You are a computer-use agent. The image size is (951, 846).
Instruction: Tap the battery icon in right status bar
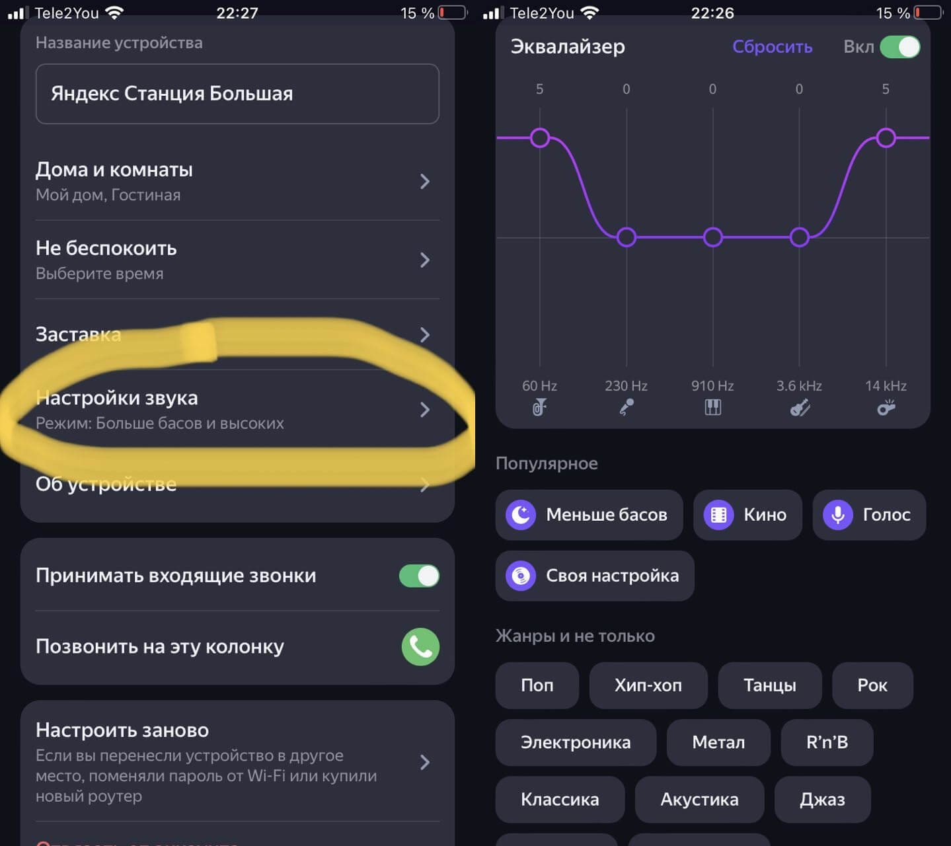[929, 13]
